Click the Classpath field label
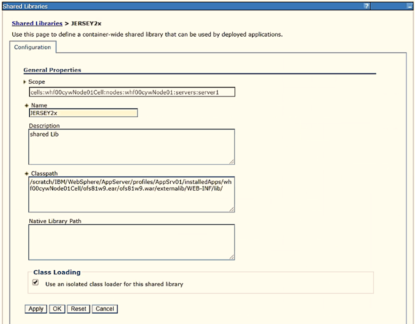Image resolution: width=415 pixels, height=324 pixels. tap(44, 173)
